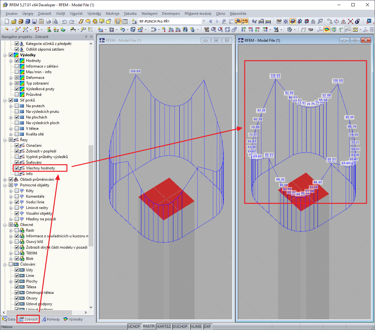This screenshot has height=330, width=375.
Task: Collapse the Číslování tree node
Action: click(x=5, y=264)
